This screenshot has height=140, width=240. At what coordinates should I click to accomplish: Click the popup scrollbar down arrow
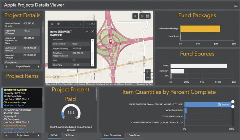tap(92, 65)
